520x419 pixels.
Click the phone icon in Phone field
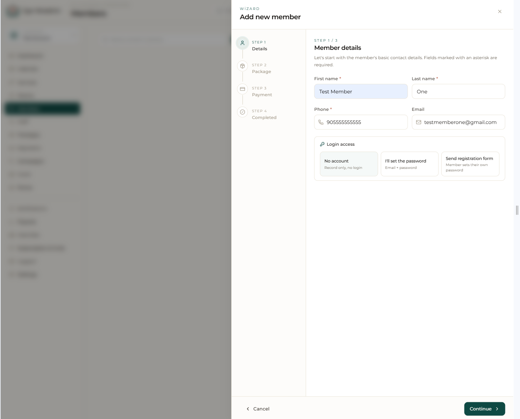click(x=321, y=122)
